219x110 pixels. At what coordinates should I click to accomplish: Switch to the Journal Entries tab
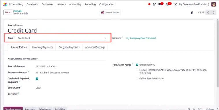click(x=18, y=47)
